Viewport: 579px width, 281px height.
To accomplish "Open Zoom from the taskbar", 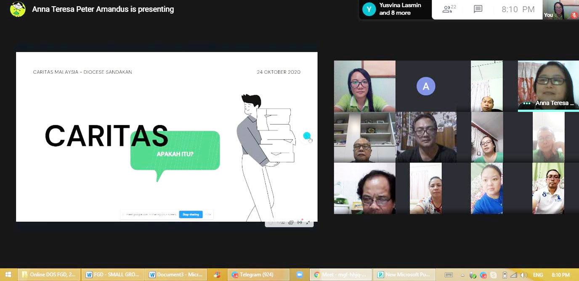I will click(299, 275).
